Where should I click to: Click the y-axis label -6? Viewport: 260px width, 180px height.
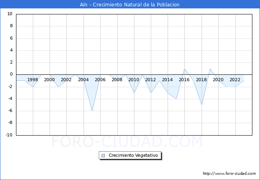click(10, 111)
